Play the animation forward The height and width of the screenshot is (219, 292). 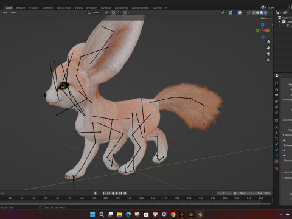click(117, 193)
